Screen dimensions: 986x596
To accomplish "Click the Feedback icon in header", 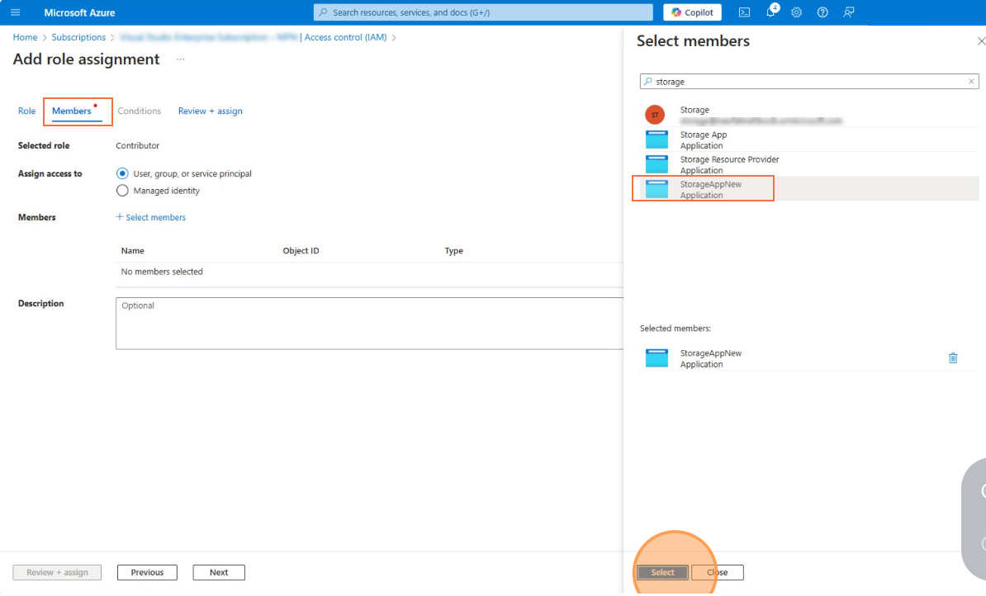I will pos(849,12).
